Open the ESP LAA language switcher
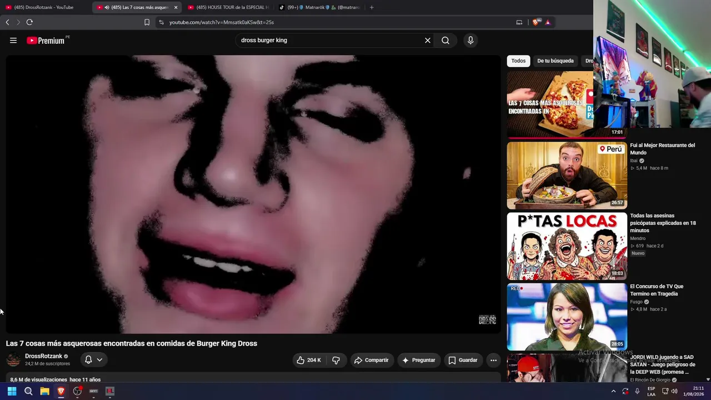 652,391
